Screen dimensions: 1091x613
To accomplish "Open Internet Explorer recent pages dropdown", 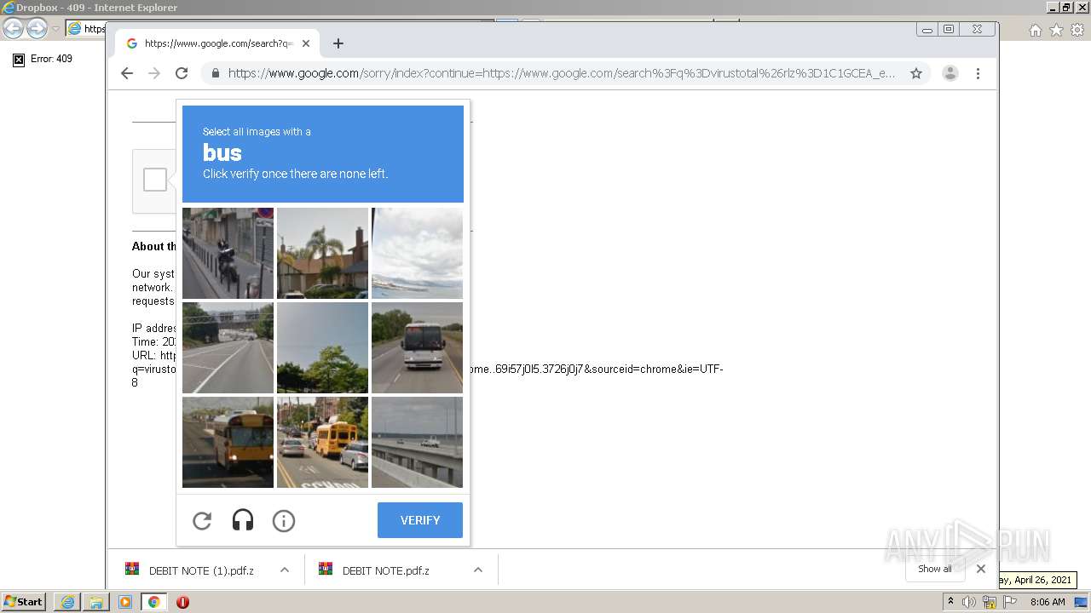I will 55,29.
